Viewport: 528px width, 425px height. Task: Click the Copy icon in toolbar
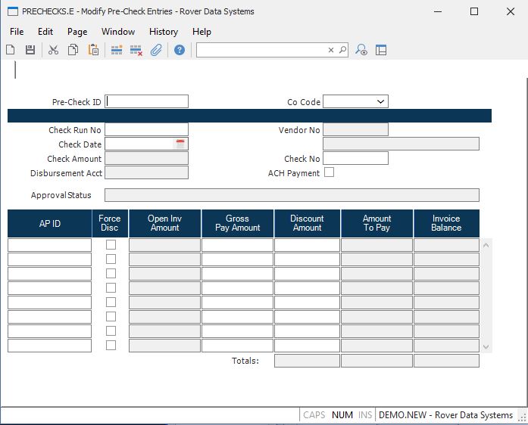(73, 50)
